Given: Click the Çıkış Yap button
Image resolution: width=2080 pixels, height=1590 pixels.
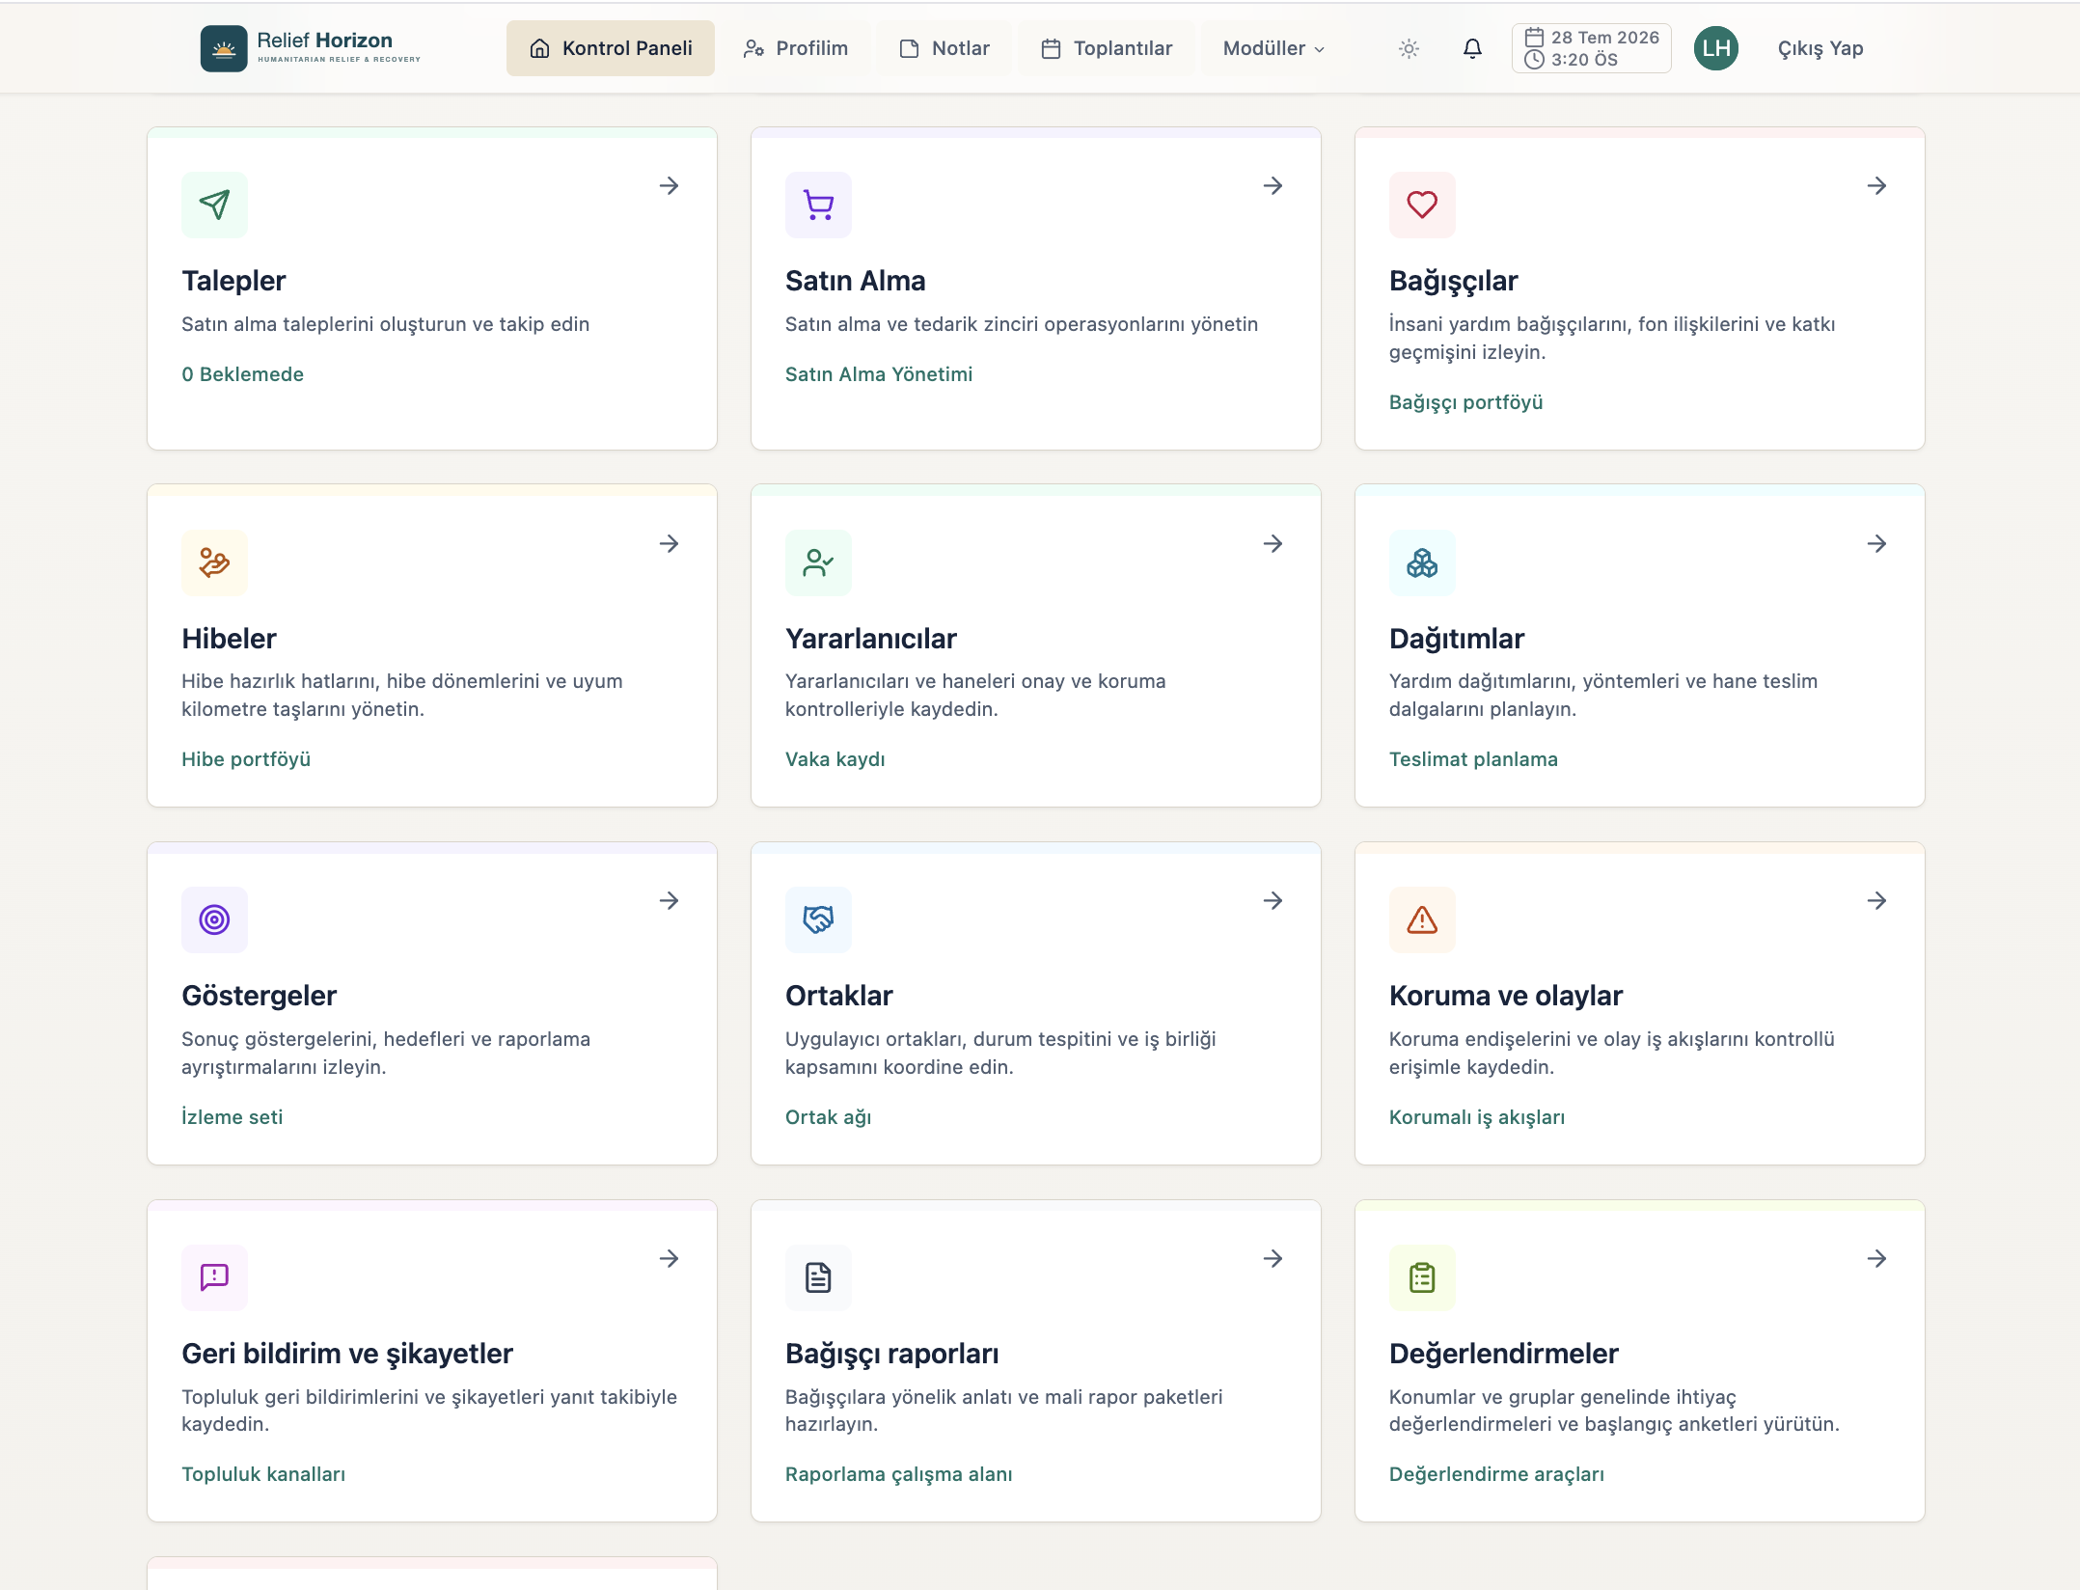Looking at the screenshot, I should tap(1820, 48).
